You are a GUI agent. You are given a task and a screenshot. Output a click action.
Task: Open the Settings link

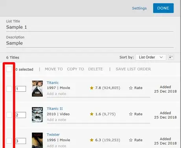(x=139, y=8)
